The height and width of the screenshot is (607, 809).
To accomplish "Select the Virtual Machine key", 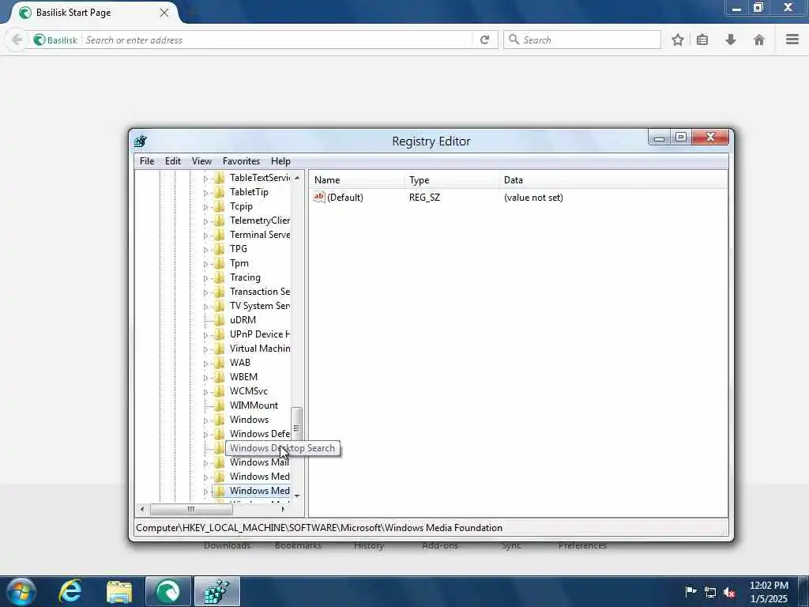I will [x=259, y=349].
